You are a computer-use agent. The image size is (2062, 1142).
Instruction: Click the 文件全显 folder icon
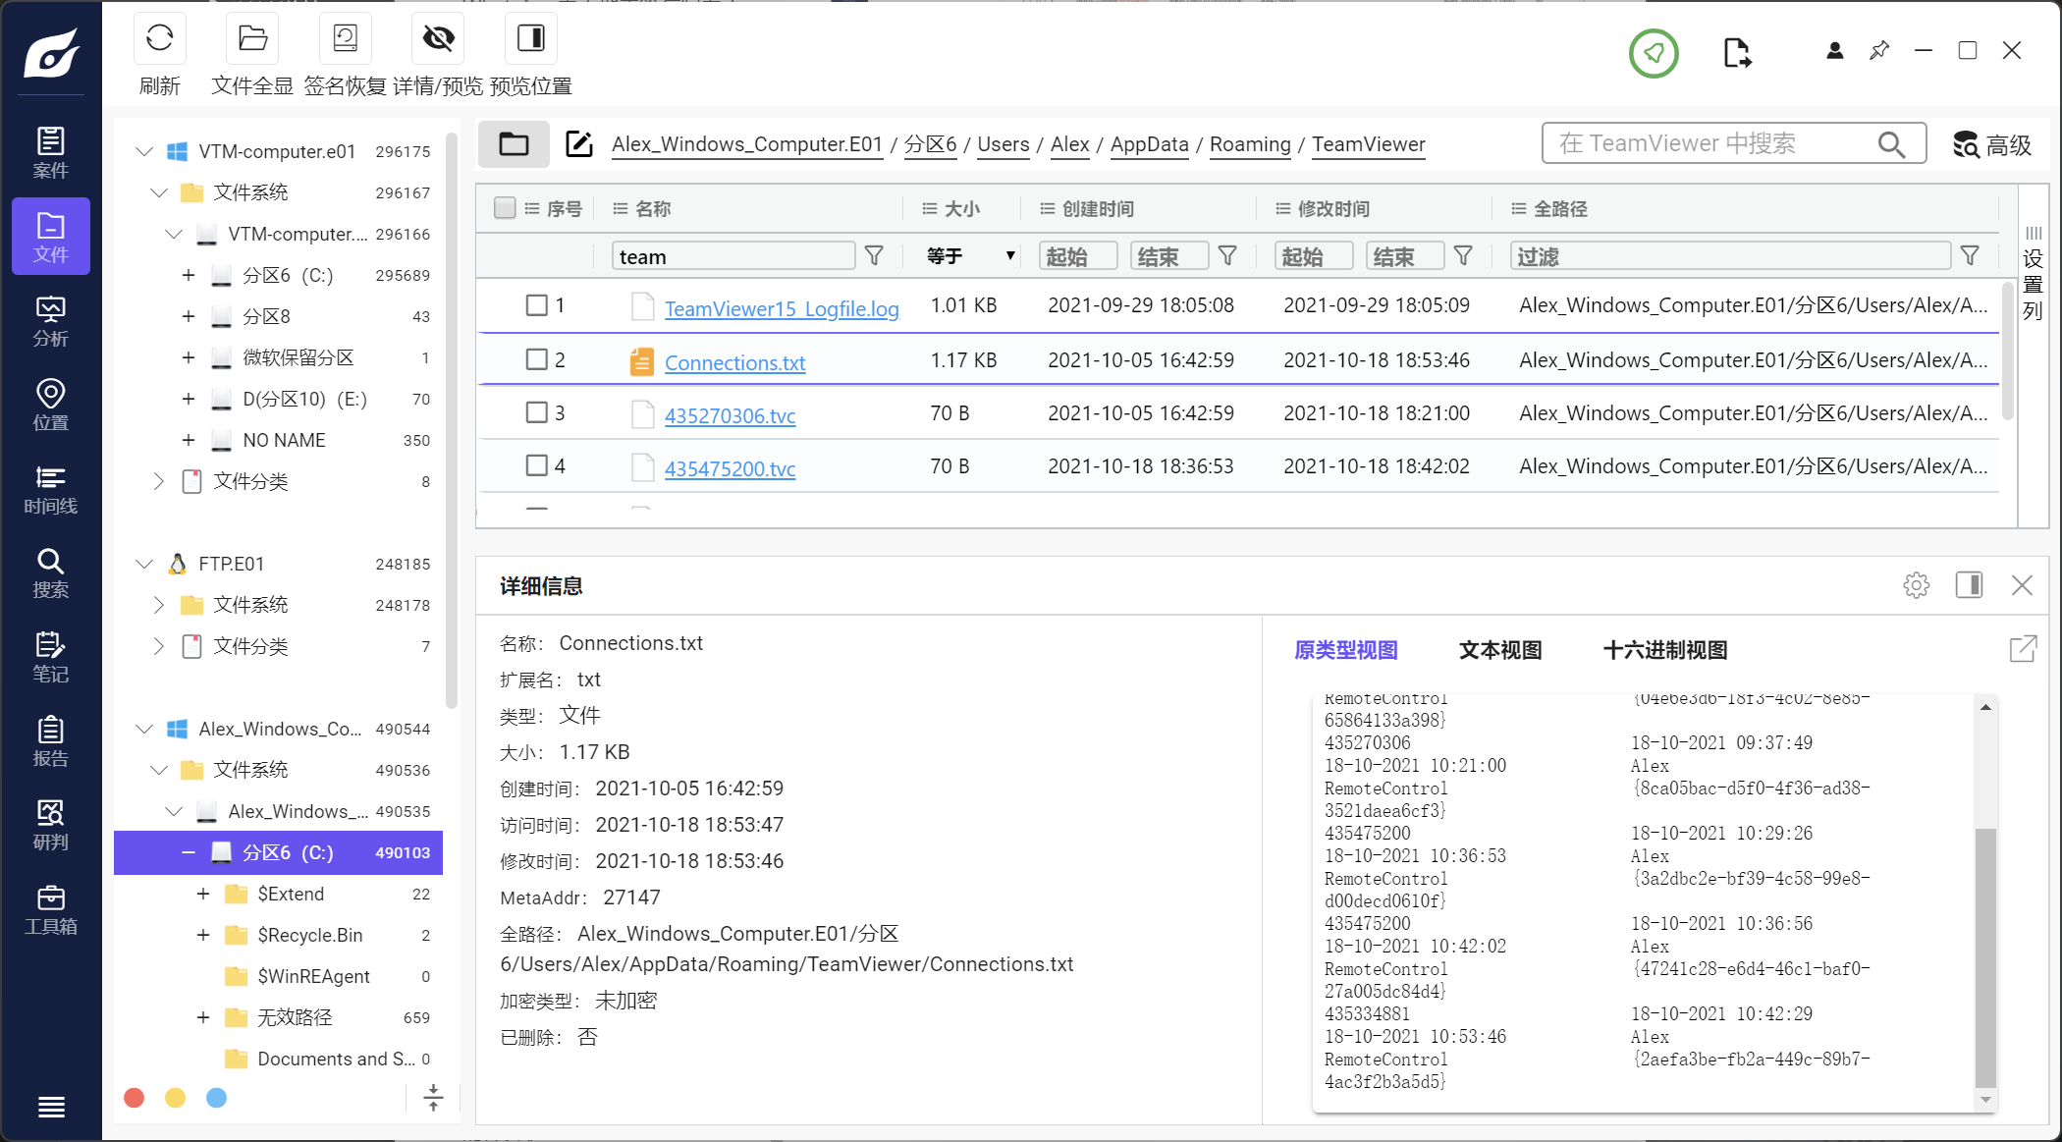[x=252, y=39]
